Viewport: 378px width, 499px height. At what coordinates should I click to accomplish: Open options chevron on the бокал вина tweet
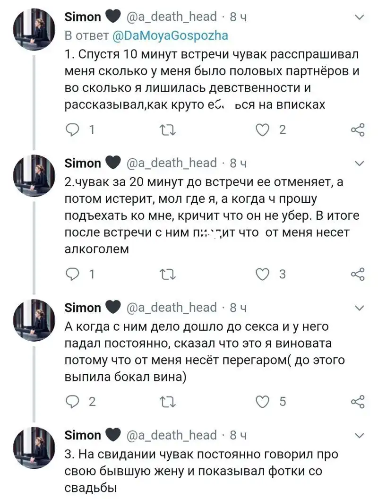[x=359, y=308]
